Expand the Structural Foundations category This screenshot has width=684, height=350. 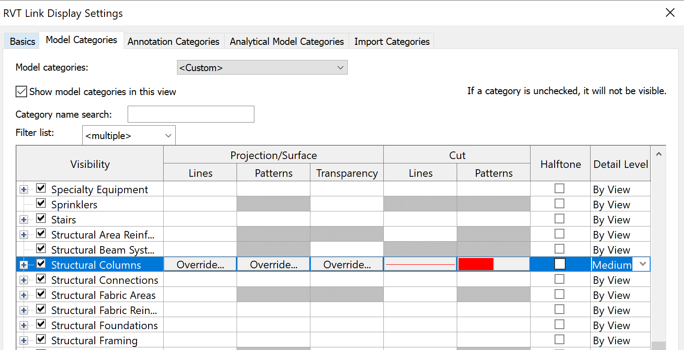tap(24, 326)
